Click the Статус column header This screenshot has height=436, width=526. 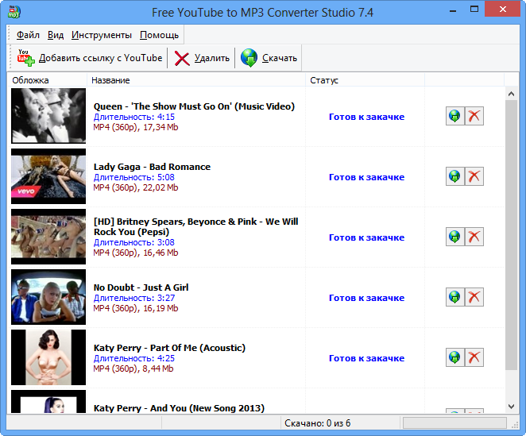click(365, 80)
